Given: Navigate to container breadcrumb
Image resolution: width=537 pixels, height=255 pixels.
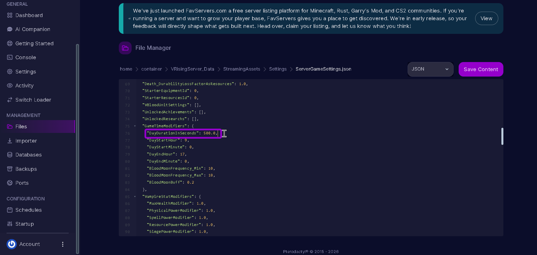Looking at the screenshot, I should pyautogui.click(x=152, y=69).
